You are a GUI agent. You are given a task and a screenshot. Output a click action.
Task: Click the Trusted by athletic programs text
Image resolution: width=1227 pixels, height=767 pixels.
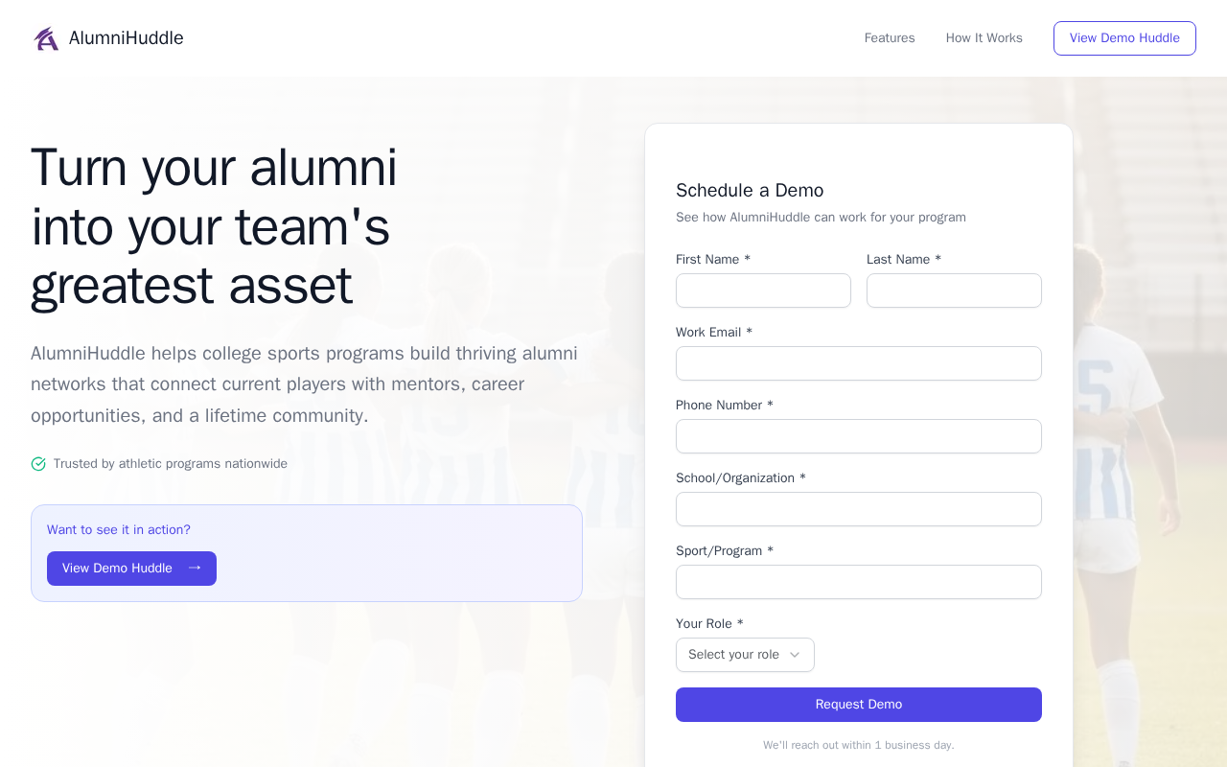click(x=171, y=464)
